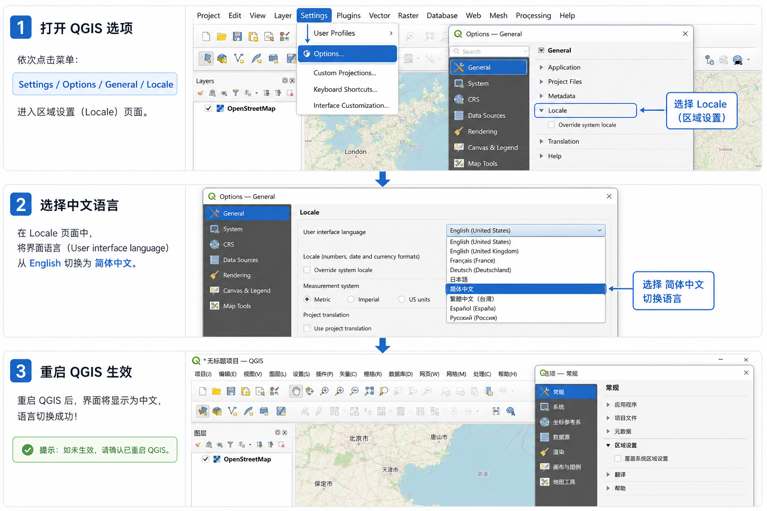767x511 pixels.
Task: Click Data Sources icon in Locale page dialog
Action: [x=215, y=260]
